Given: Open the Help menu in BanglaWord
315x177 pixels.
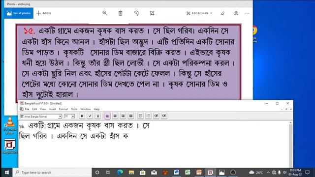Looking at the screenshot, I should click(96, 109).
